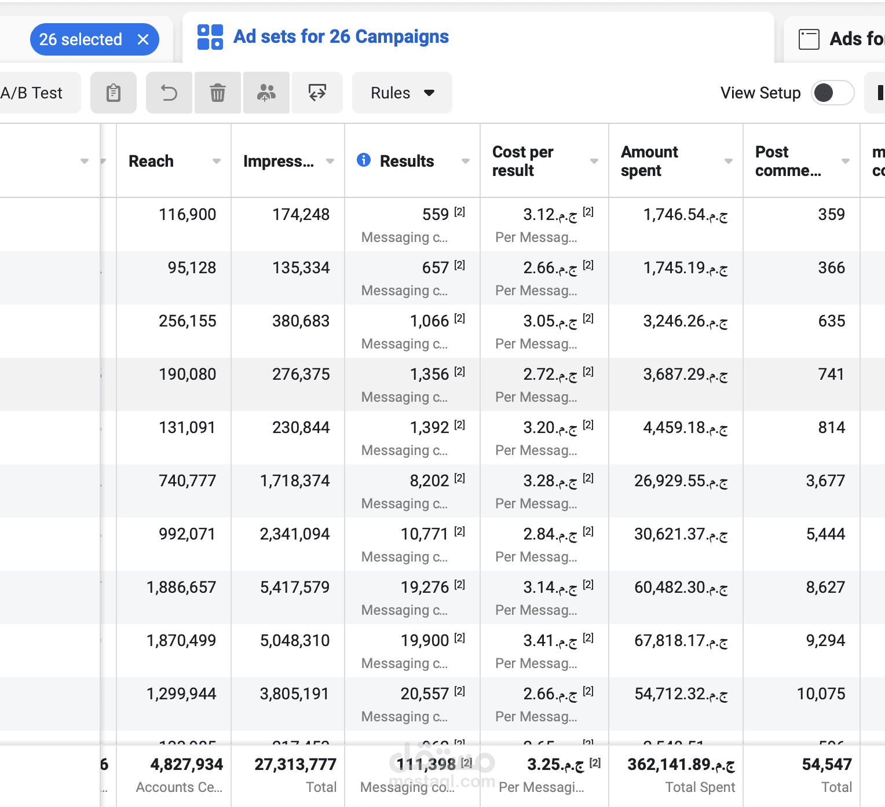Click the export arrows icon
Image resolution: width=885 pixels, height=807 pixels.
click(317, 93)
